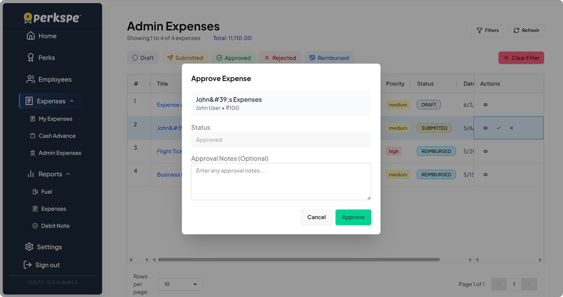The width and height of the screenshot is (563, 297).
Task: Open the Expense title link in row 1
Action: tap(169, 105)
